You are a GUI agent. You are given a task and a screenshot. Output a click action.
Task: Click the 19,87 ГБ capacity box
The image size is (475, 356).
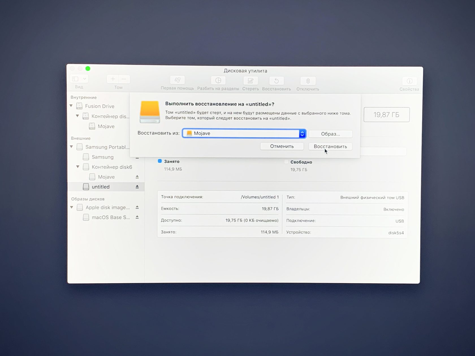pyautogui.click(x=387, y=115)
